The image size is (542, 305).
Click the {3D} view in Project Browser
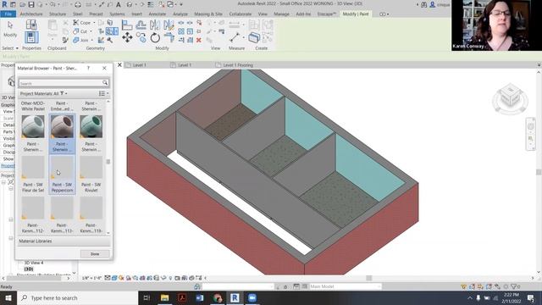click(29, 269)
